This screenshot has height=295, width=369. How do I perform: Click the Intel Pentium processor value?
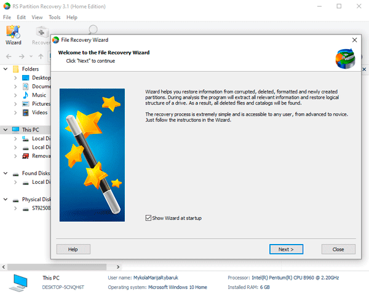click(295, 278)
